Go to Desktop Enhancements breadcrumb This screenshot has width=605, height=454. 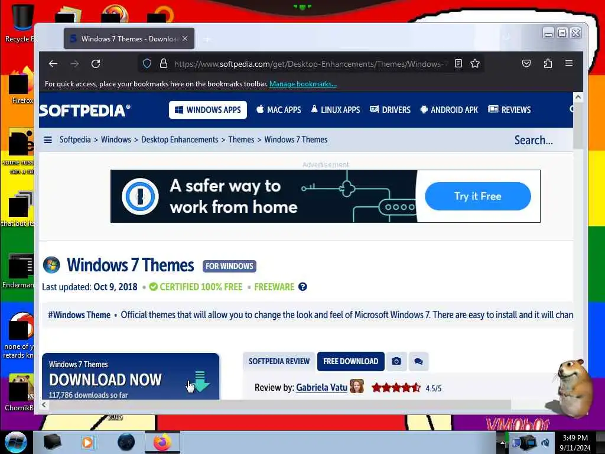180,140
